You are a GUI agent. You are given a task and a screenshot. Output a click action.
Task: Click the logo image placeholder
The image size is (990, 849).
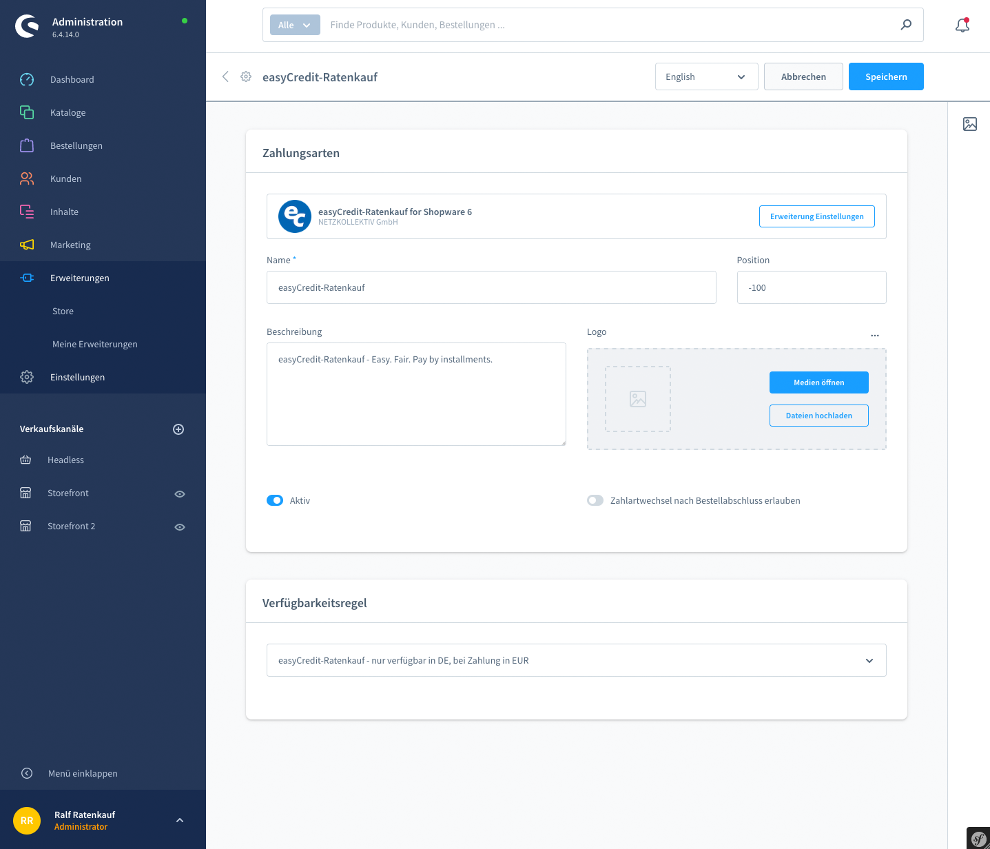pyautogui.click(x=638, y=399)
